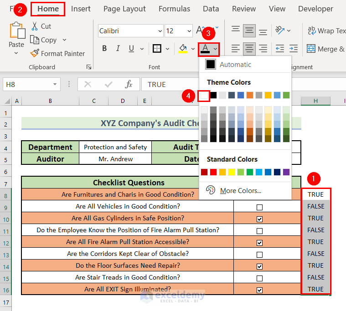The width and height of the screenshot is (346, 311).
Task: Open the Formulas ribbon tab
Action: tap(174, 9)
